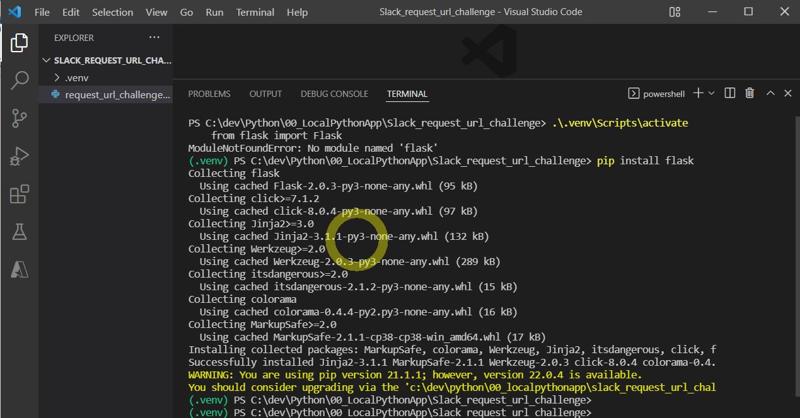Screen dimensions: 800x418
Task: Maximize the panel with the up chevron
Action: [x=770, y=93]
